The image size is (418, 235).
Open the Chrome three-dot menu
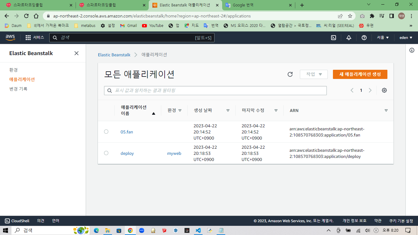click(411, 16)
